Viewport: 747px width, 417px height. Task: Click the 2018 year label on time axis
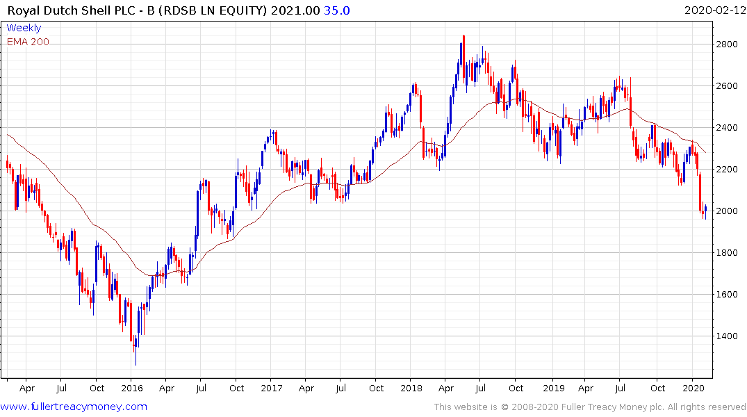point(411,388)
